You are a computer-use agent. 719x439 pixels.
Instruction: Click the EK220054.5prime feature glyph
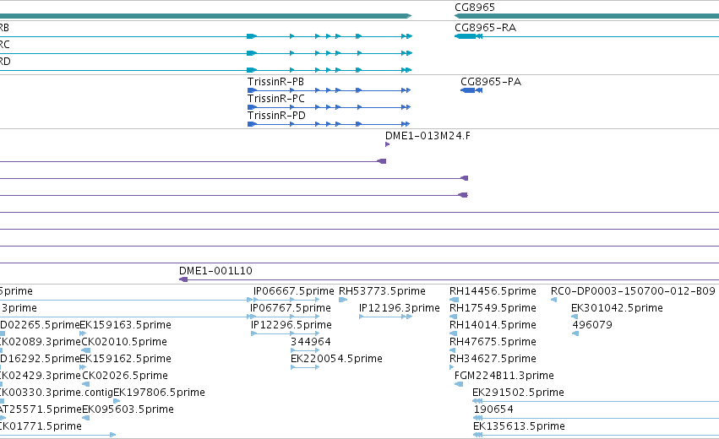(305, 367)
